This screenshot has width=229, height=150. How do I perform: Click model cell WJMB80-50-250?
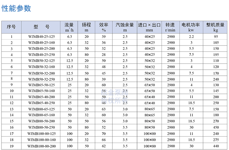point(42,127)
